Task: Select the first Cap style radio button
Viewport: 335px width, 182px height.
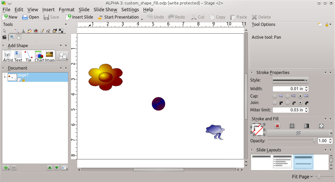Action: pyautogui.click(x=275, y=96)
